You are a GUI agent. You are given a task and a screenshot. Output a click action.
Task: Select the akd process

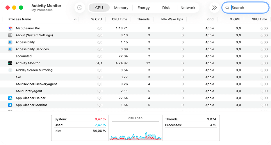18,77
